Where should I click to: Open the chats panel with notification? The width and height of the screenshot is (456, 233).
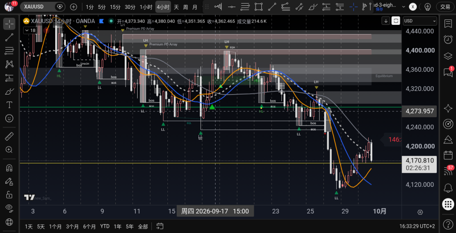click(448, 72)
